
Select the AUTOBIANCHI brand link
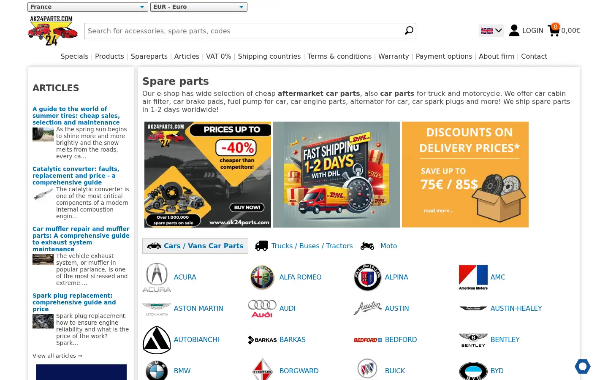(x=196, y=340)
